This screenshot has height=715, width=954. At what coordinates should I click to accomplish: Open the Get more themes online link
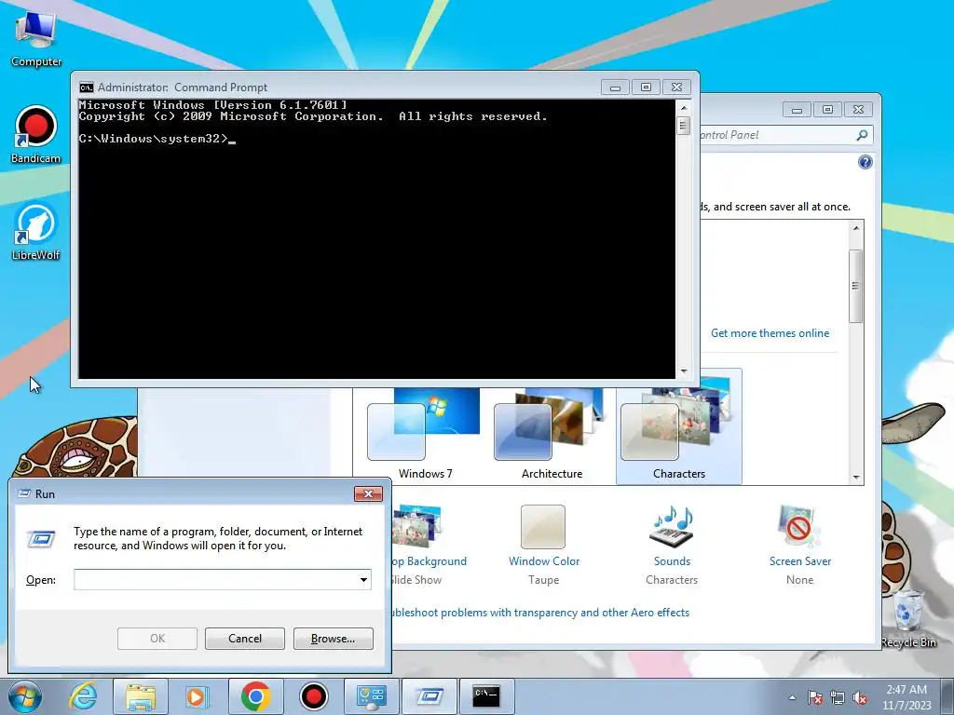click(x=770, y=333)
